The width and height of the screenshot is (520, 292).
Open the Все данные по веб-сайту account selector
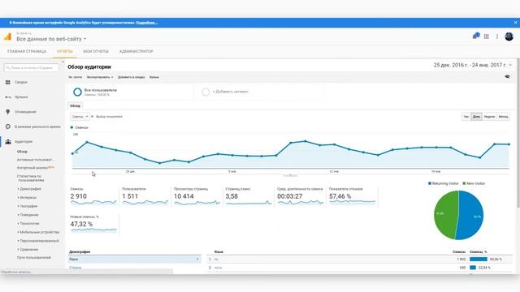pyautogui.click(x=51, y=39)
